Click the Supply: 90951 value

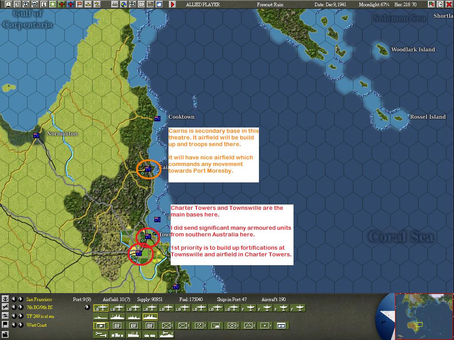click(150, 299)
